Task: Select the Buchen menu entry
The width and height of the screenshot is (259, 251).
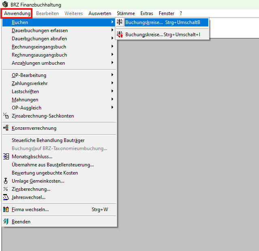Action: (x=59, y=22)
